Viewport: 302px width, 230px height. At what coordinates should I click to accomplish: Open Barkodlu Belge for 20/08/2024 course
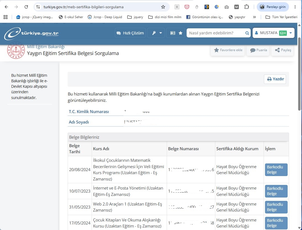tap(276, 170)
